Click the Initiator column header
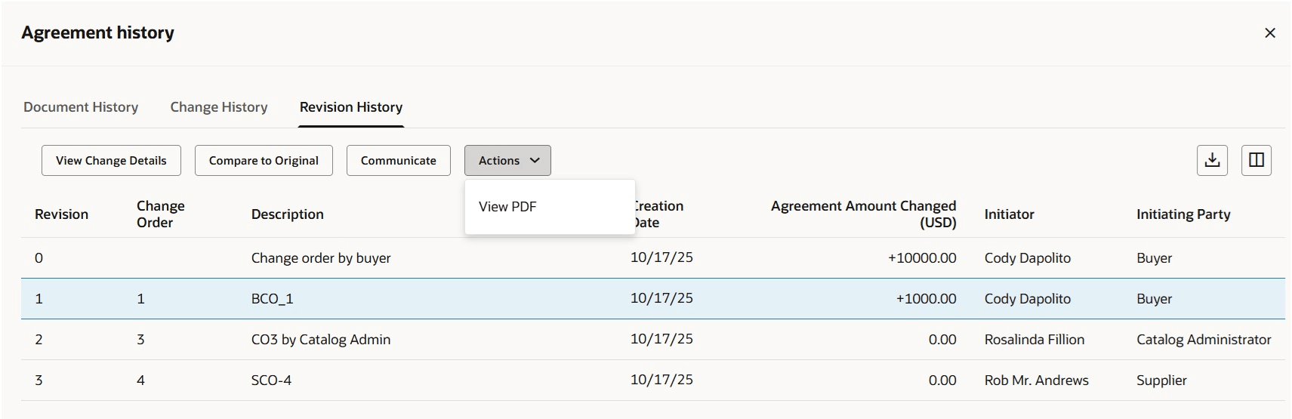The image size is (1292, 419). point(1009,214)
